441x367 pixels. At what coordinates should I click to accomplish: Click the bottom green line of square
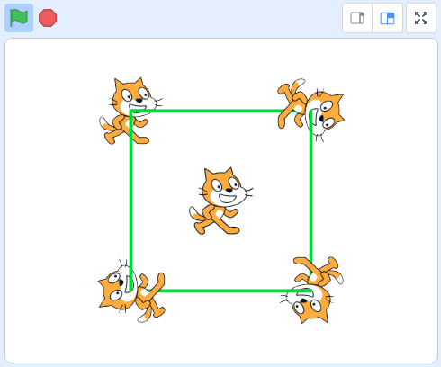click(220, 291)
